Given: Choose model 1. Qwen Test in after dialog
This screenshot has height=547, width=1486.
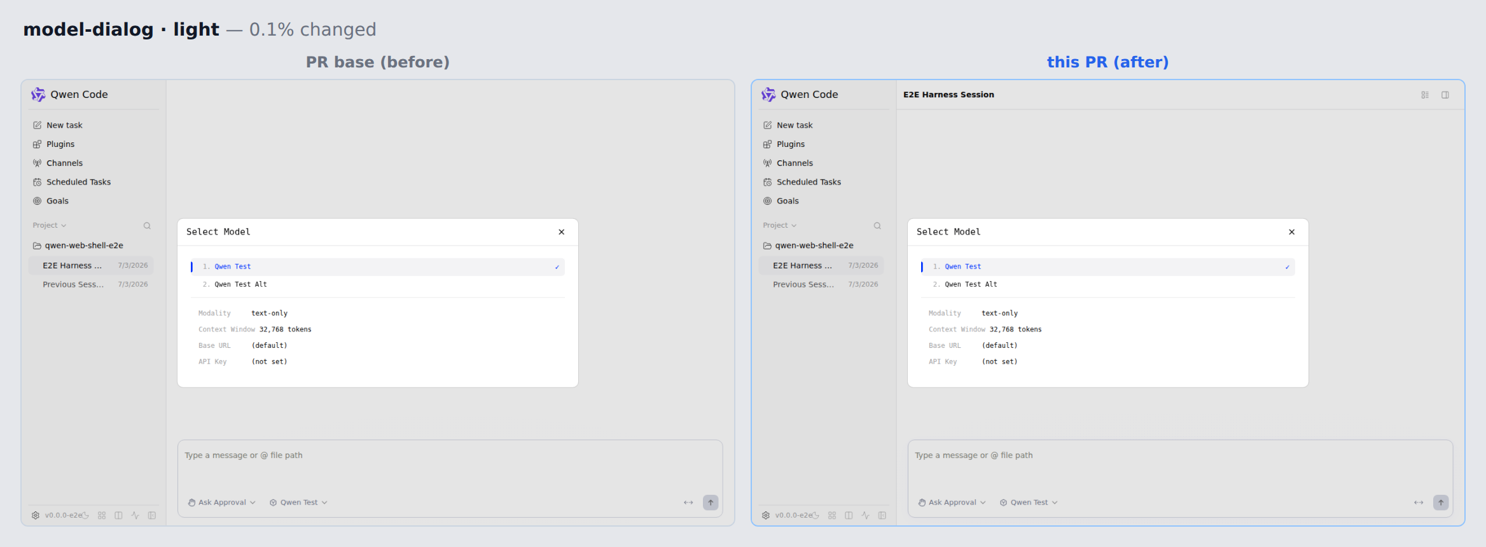Looking at the screenshot, I should [x=1108, y=267].
